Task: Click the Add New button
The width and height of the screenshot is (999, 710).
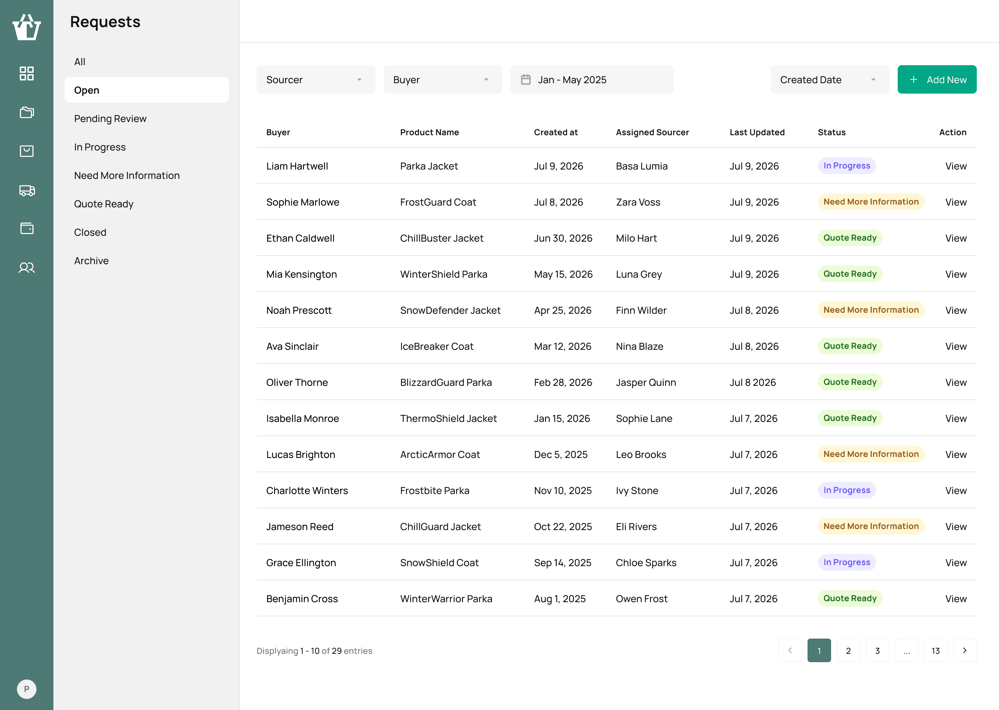Action: click(x=937, y=80)
